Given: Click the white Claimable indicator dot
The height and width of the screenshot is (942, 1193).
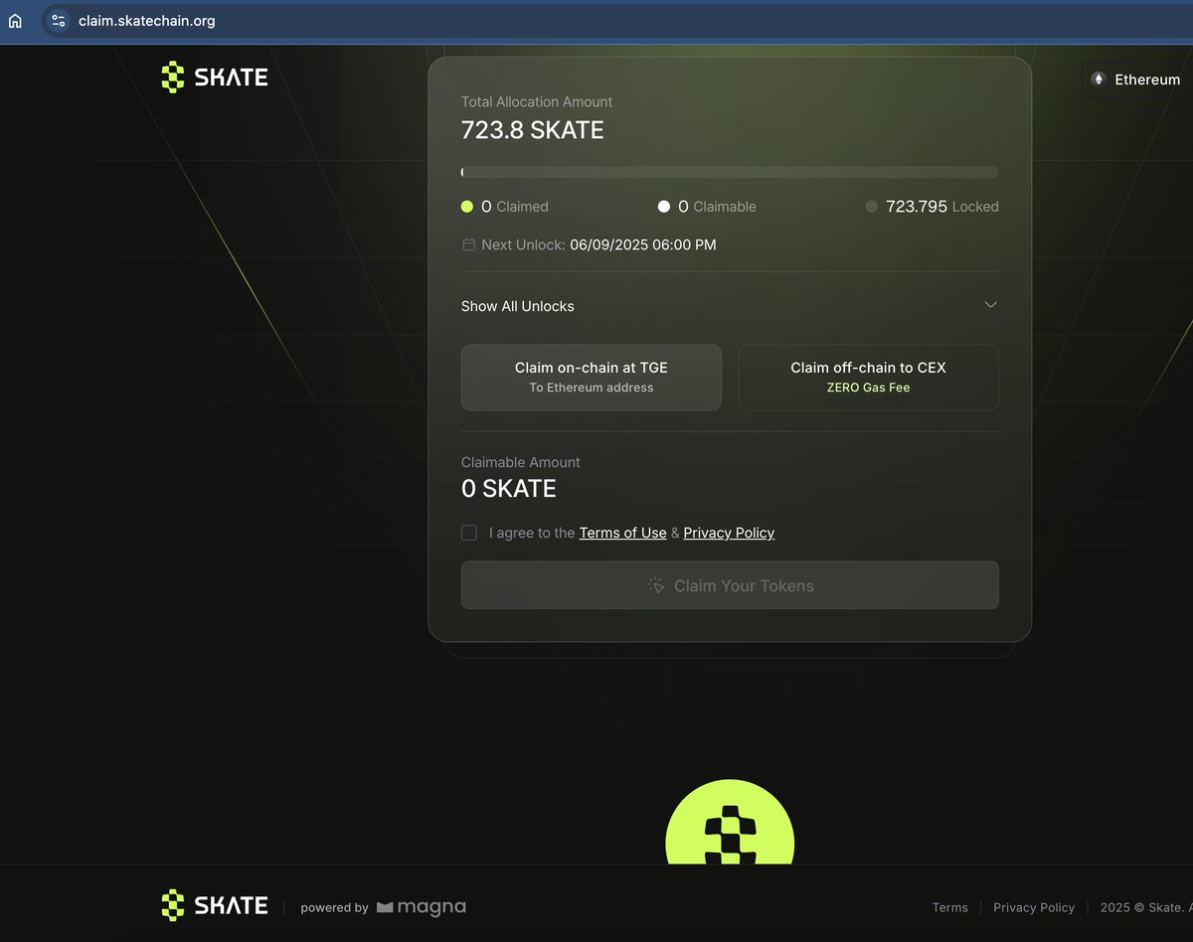Looking at the screenshot, I should [664, 207].
